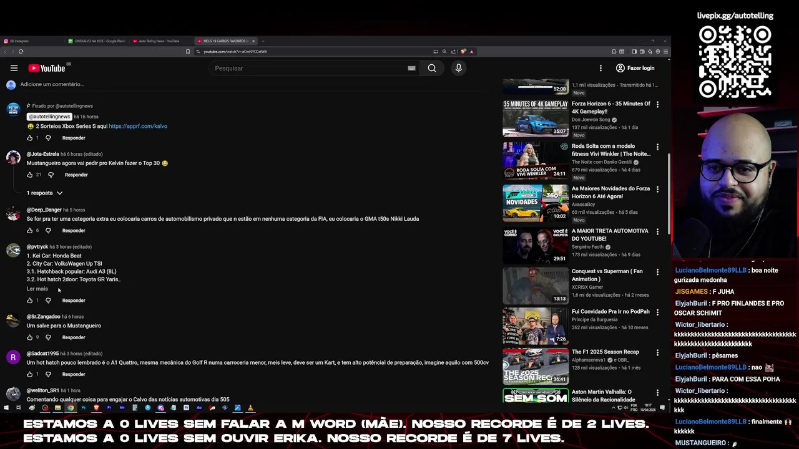Open the Windows Start menu
This screenshot has width=799, height=449.
(x=6, y=408)
